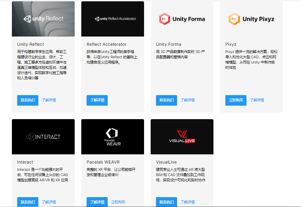Click description starting 建筑专业人士可通过 AR
Viewport: 301px width, 207px height.
pyautogui.click(x=181, y=175)
